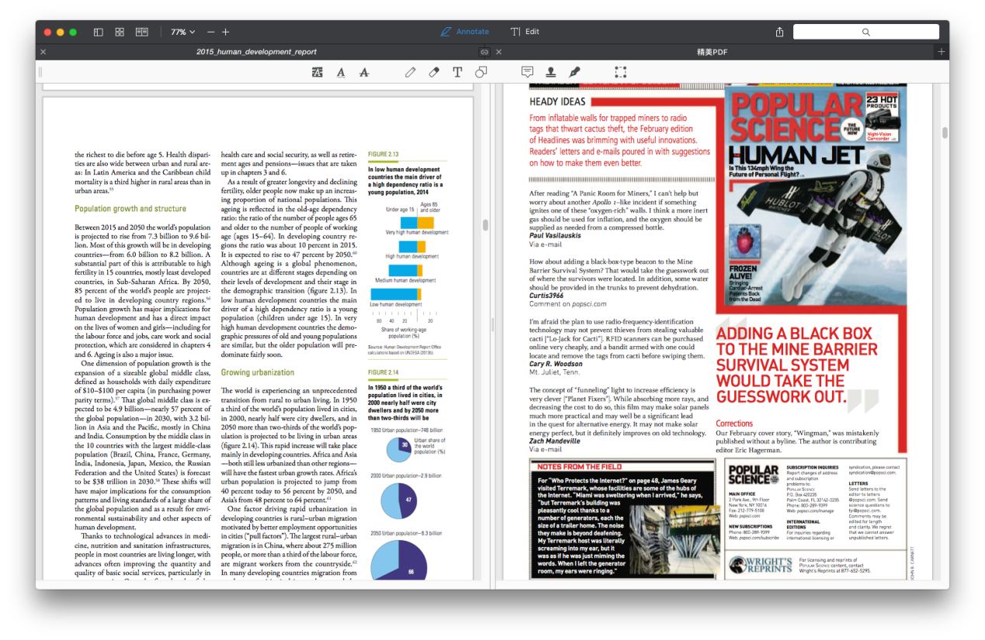Click the Wright's Reprints logo
The image size is (985, 640).
pos(761,564)
